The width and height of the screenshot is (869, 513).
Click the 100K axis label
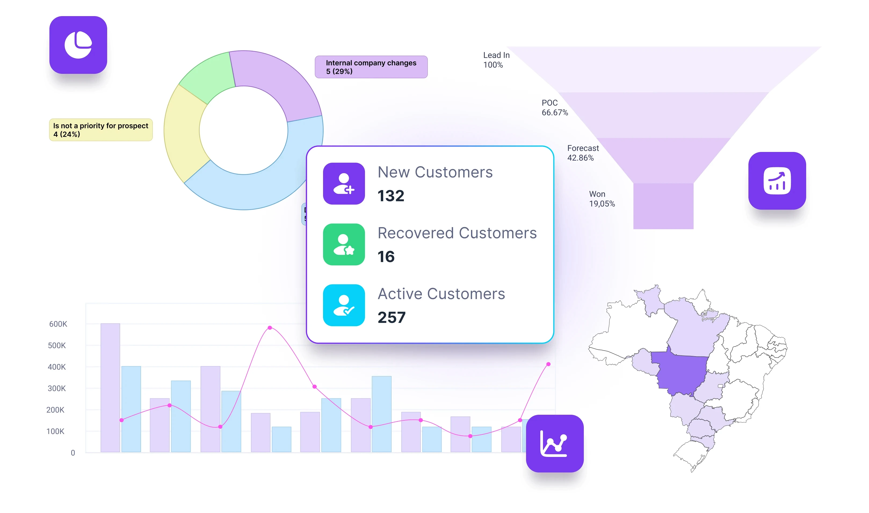click(x=55, y=431)
